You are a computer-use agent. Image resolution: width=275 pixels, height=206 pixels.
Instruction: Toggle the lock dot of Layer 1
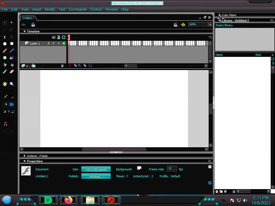point(59,43)
